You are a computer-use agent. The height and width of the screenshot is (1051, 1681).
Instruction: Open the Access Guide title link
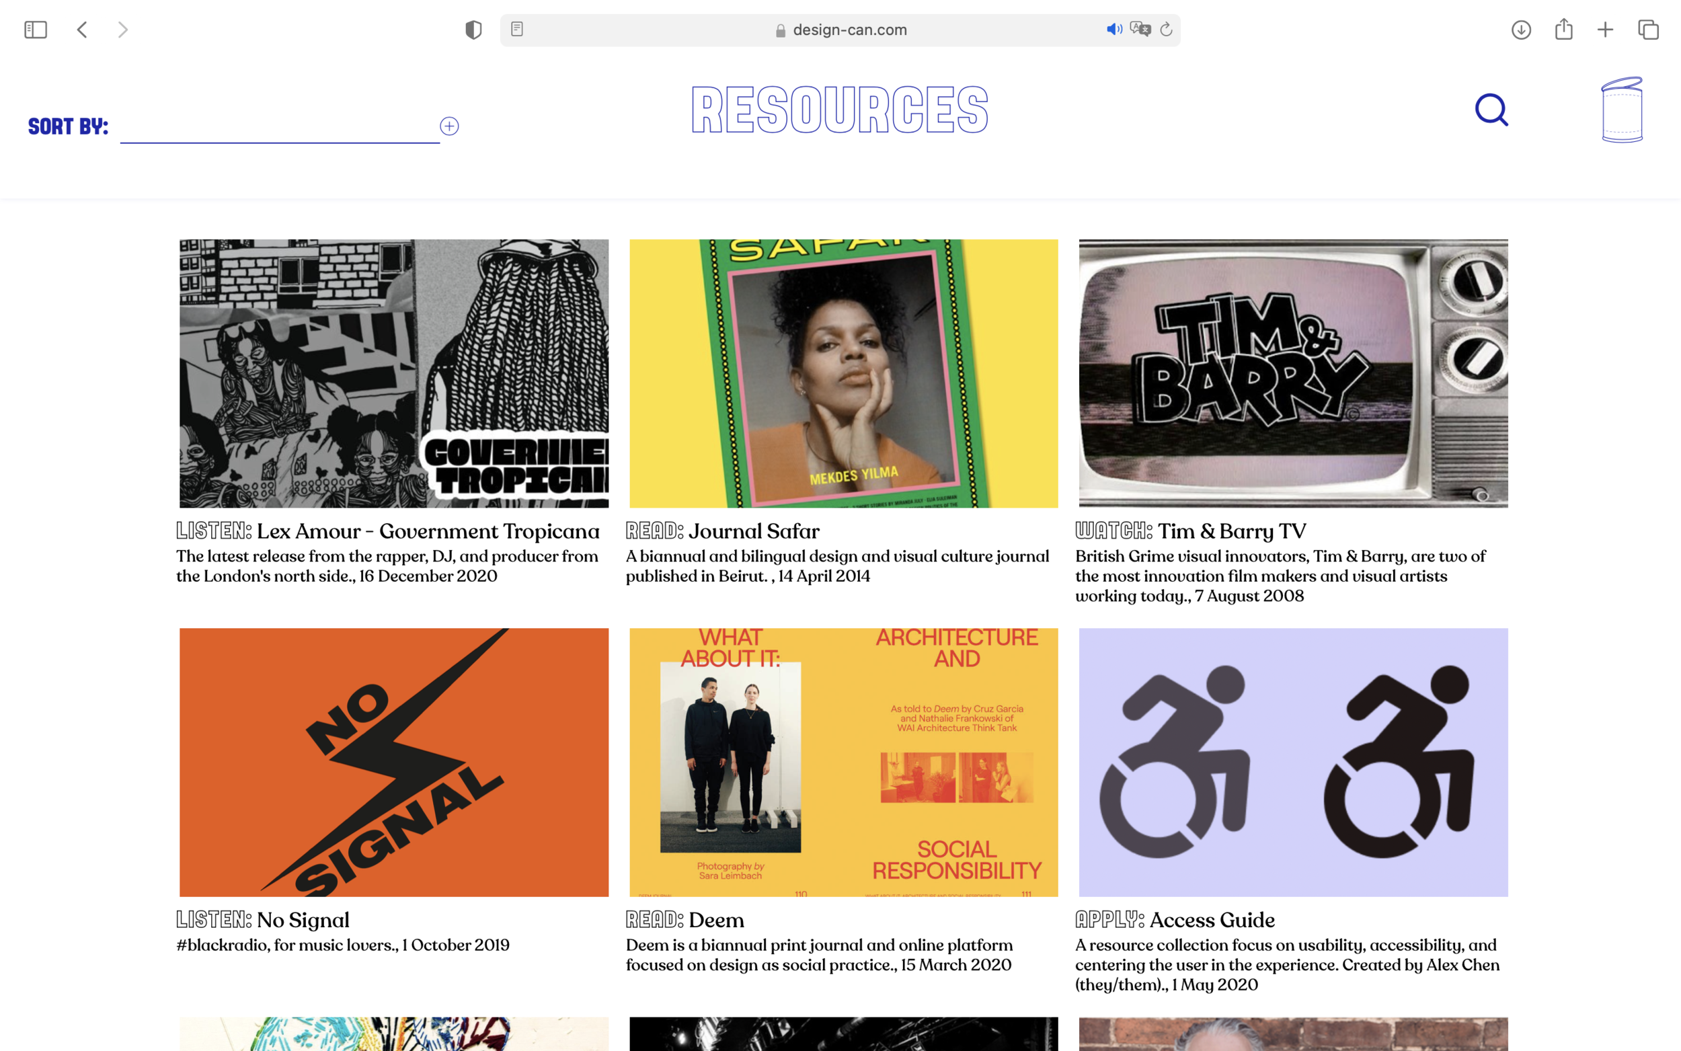[x=1212, y=920]
